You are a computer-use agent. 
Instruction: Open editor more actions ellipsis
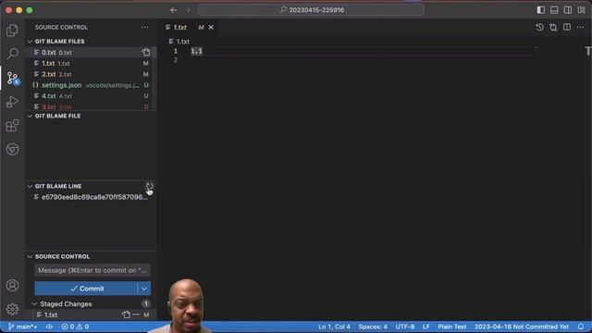pos(581,27)
